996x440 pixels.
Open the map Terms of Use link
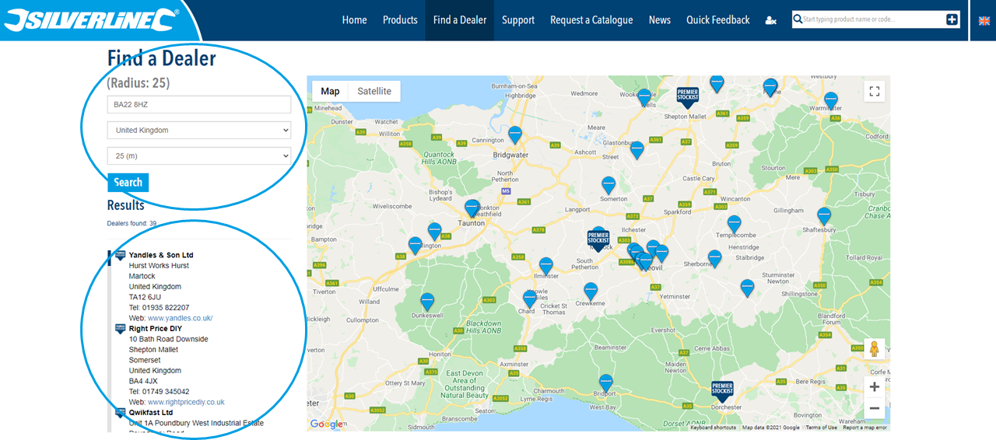coord(822,428)
